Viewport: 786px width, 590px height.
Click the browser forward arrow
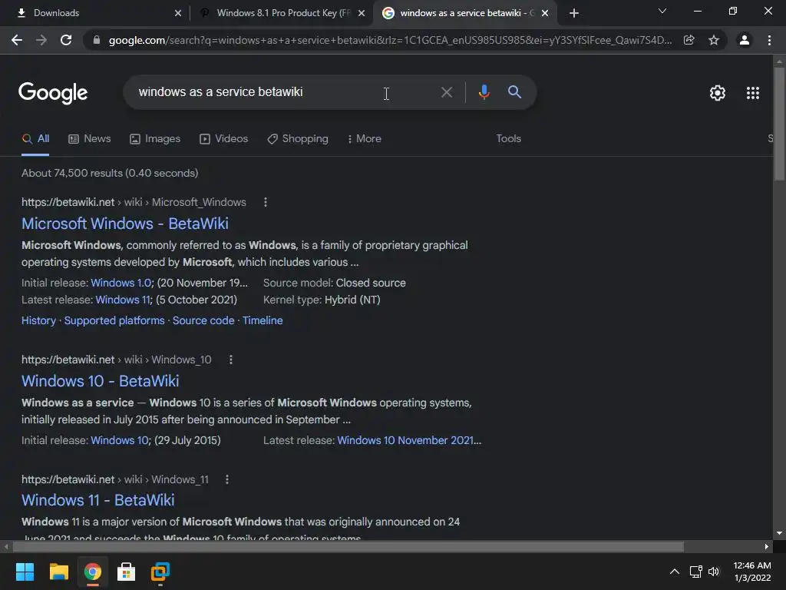41,40
